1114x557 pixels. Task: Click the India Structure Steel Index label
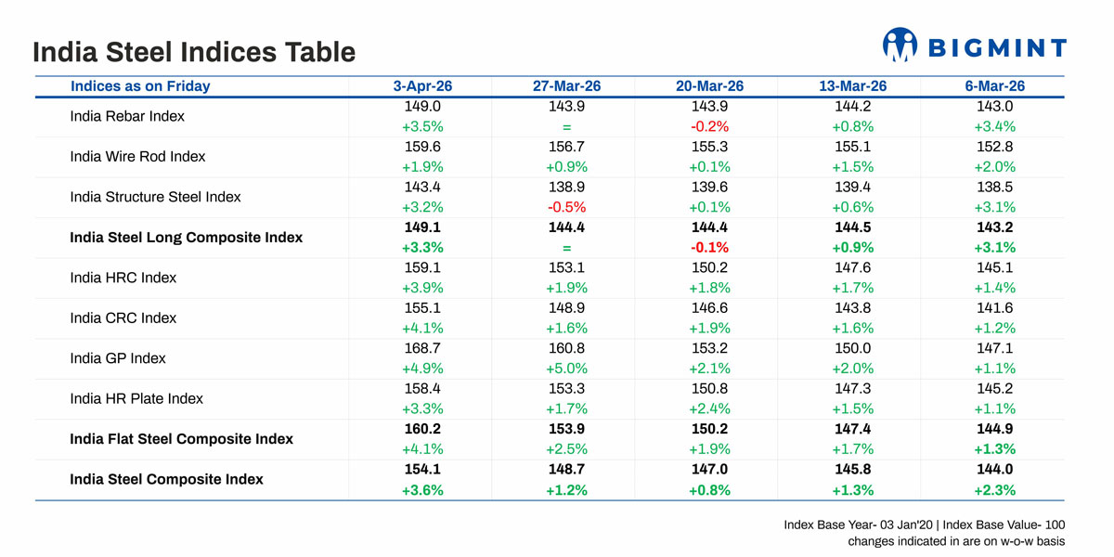pos(155,197)
